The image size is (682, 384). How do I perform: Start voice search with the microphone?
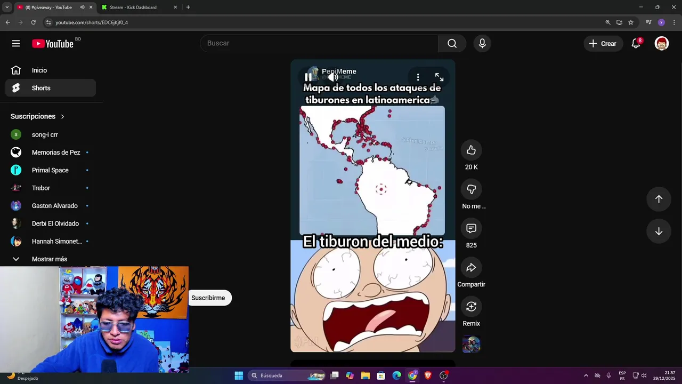[x=482, y=43]
